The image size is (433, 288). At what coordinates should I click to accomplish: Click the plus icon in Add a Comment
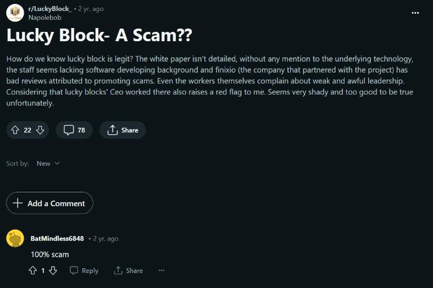[18, 203]
